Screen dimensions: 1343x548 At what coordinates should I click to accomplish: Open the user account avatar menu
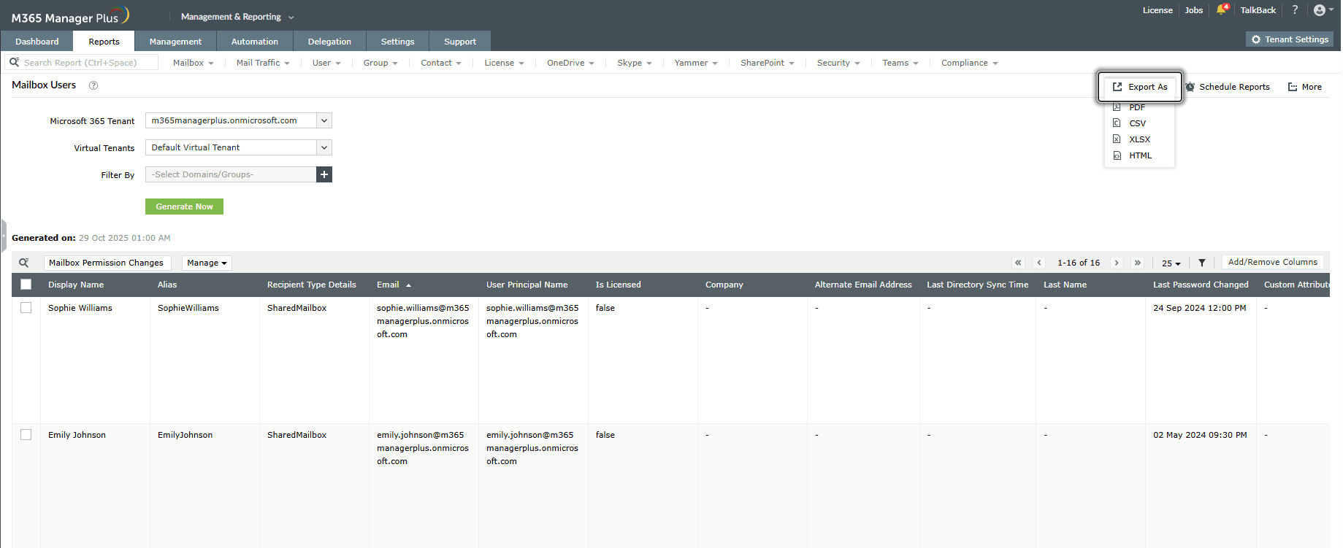(x=1323, y=10)
